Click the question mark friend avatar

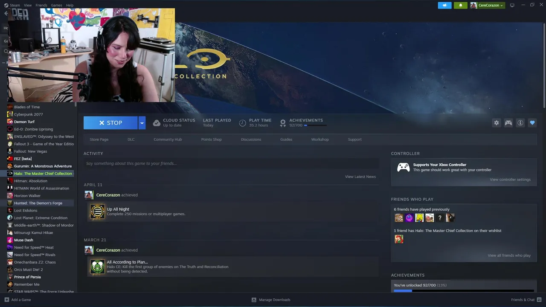point(440,218)
